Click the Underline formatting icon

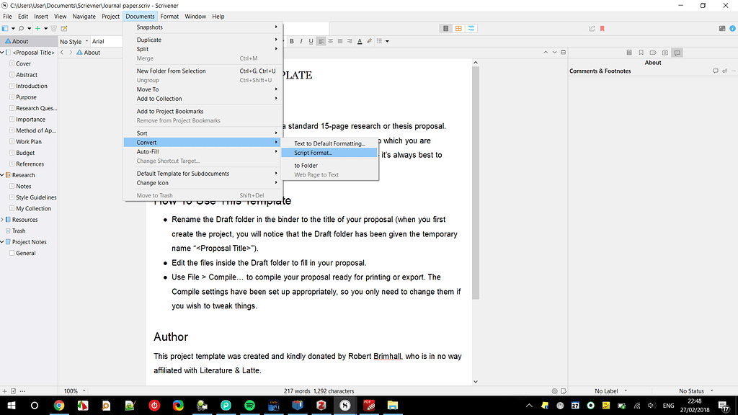[x=311, y=41]
